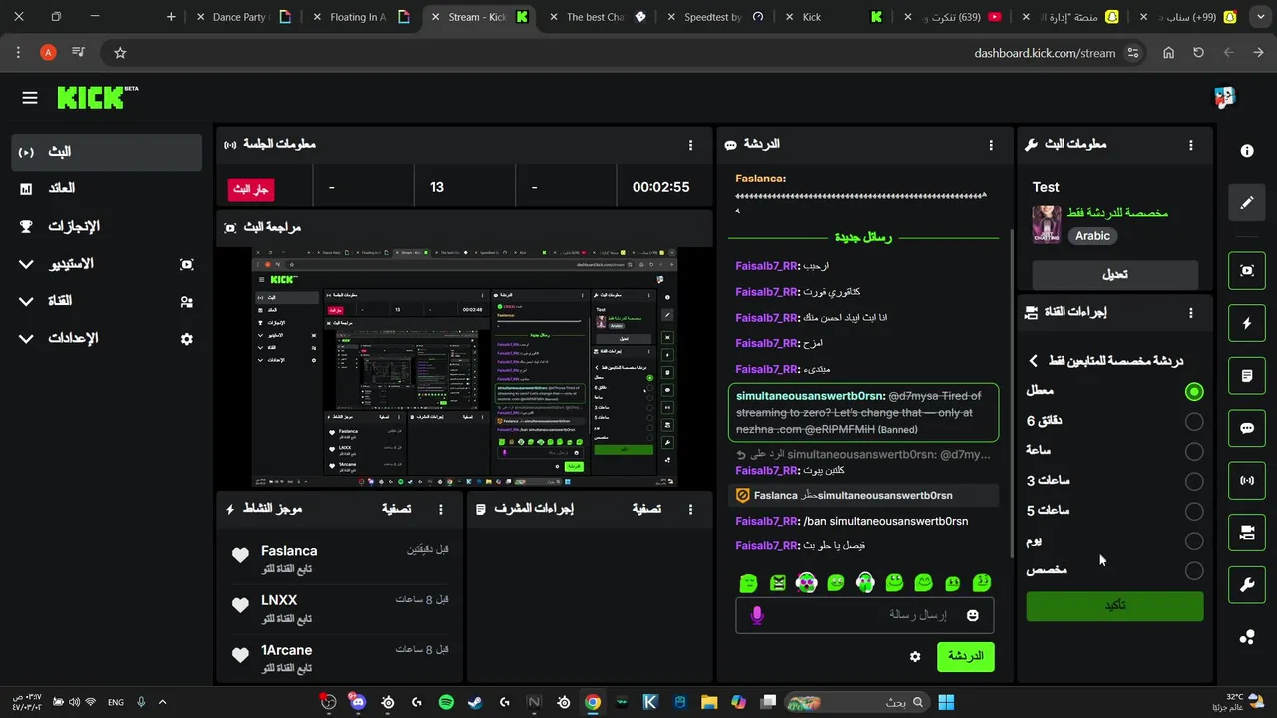1277x718 pixels.
Task: Open Discord from the taskbar
Action: pos(358,702)
